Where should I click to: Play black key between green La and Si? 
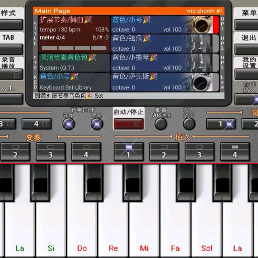tap(40, 183)
